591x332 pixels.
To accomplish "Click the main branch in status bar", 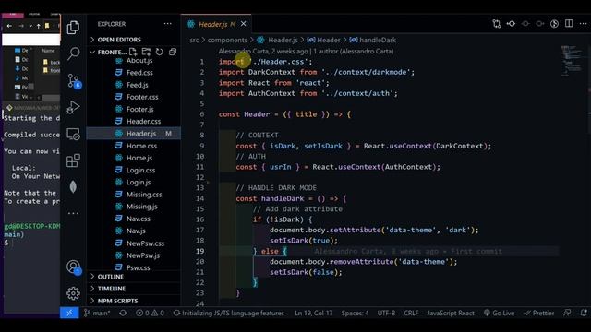I will 97,313.
